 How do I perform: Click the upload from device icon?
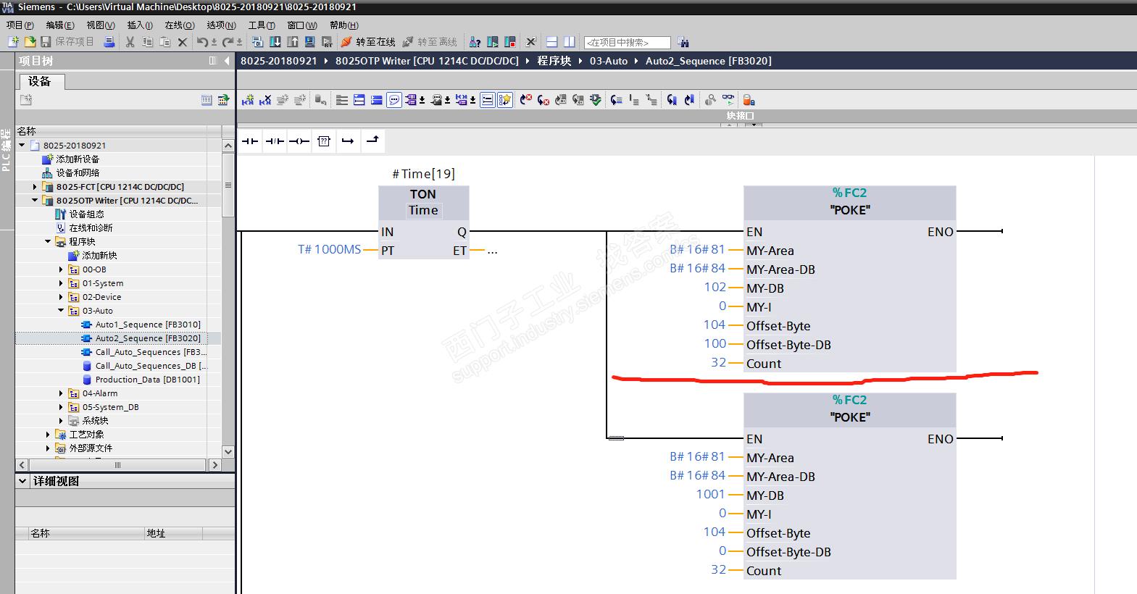point(293,42)
